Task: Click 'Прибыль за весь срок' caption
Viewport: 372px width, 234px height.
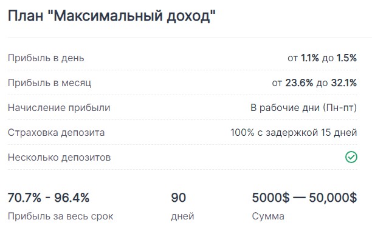Action: pos(61,216)
